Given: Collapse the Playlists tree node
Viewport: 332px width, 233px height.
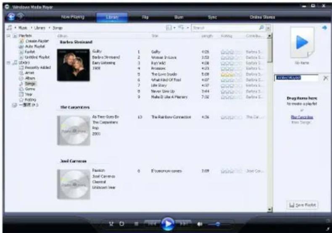Looking at the screenshot, I should 8,36.
